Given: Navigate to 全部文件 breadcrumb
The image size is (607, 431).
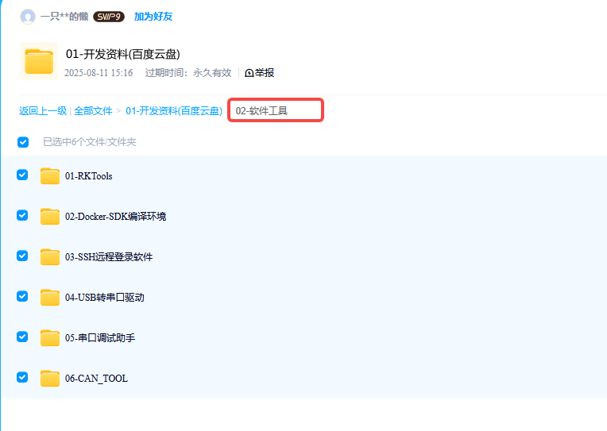Looking at the screenshot, I should [93, 111].
